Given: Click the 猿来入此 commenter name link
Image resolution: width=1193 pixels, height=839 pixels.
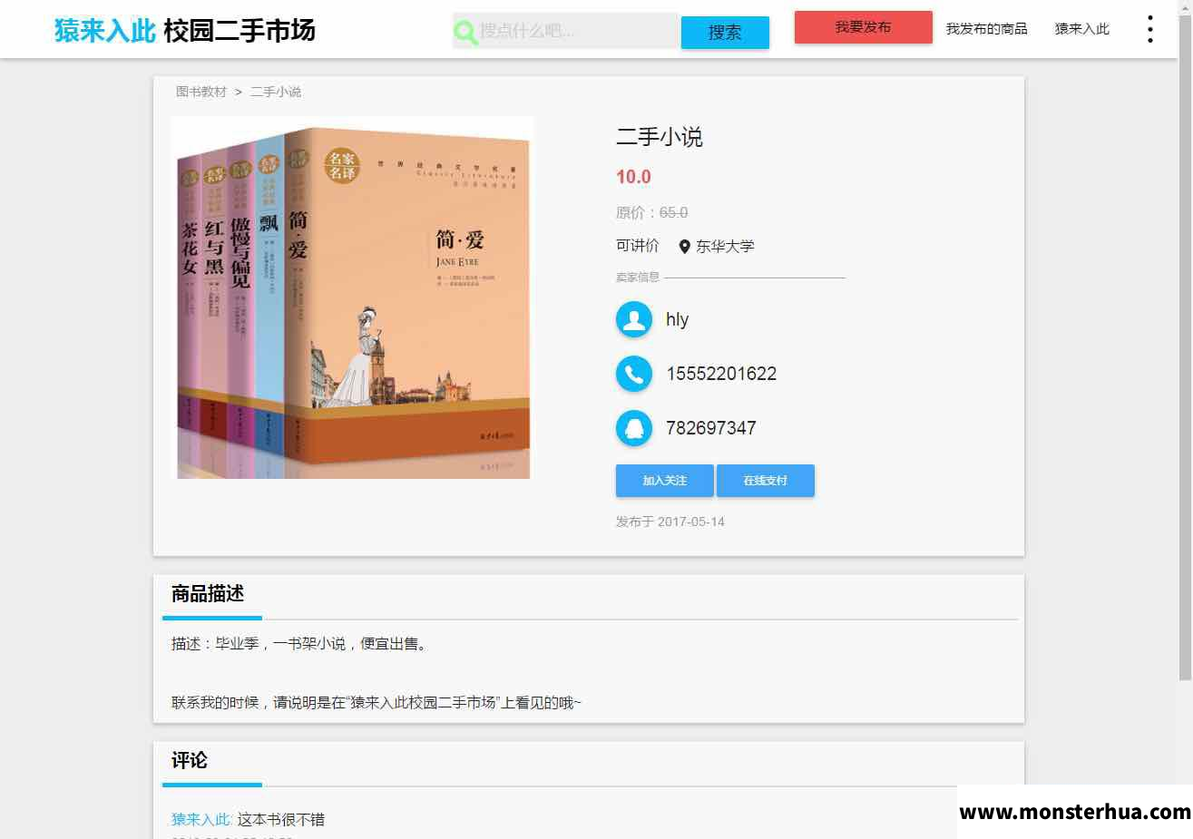Looking at the screenshot, I should pyautogui.click(x=201, y=819).
